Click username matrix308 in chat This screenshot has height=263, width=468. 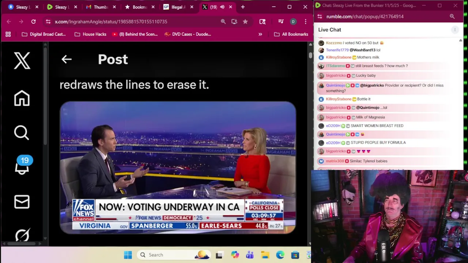pos(335,161)
